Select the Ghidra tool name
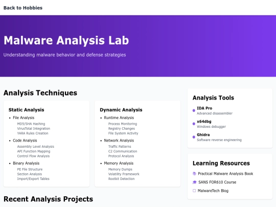 point(203,135)
